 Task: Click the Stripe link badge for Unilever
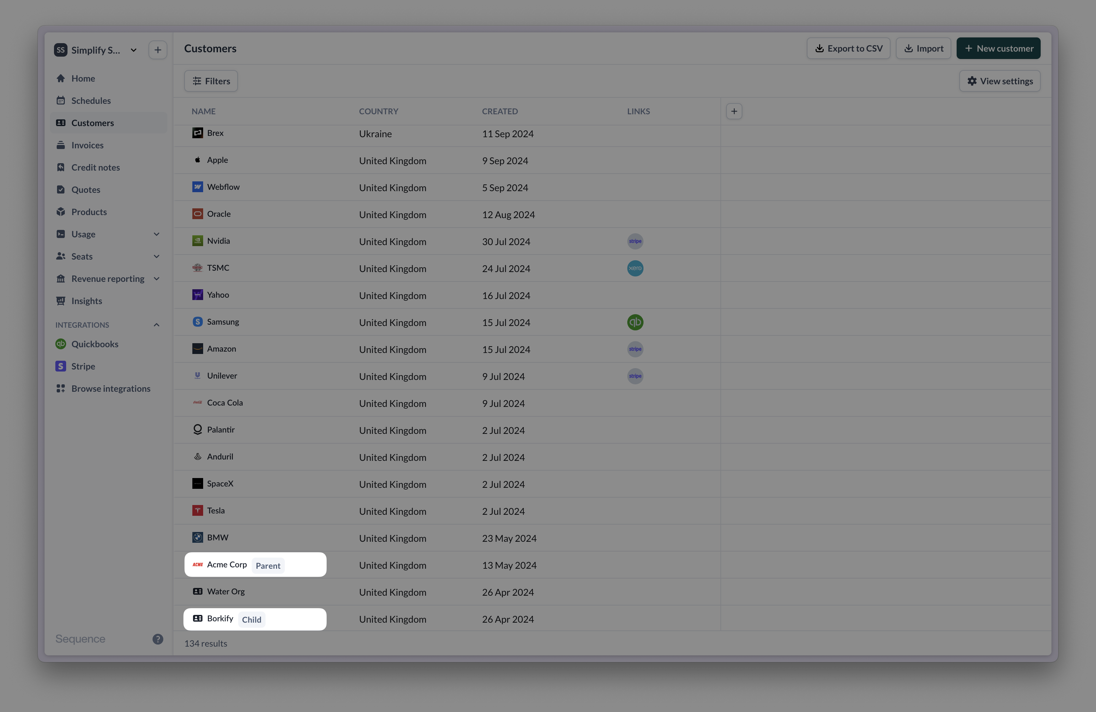635,376
